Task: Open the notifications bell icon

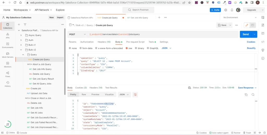Action: pos(232,10)
